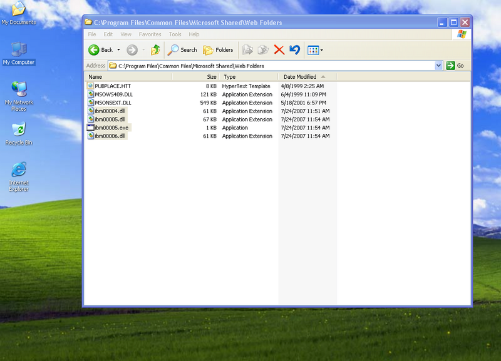Expand the address bar dropdown
This screenshot has width=501, height=361.
439,66
